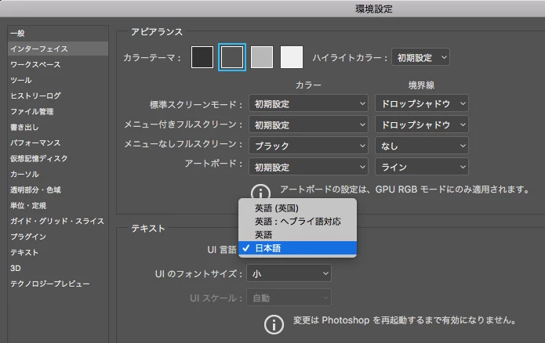Open ツール preferences category
Screen dimensions: 545x343
58,80
